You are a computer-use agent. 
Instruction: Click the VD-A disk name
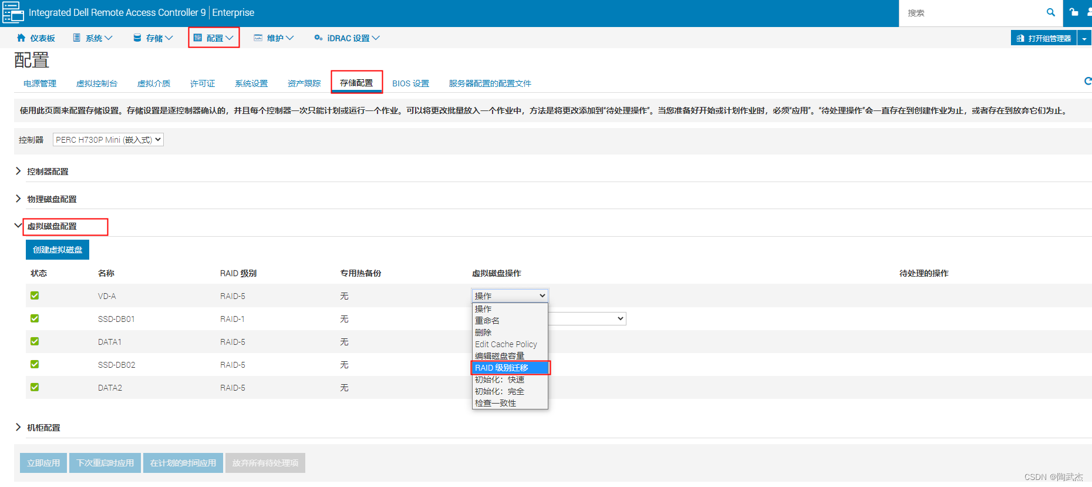[107, 296]
